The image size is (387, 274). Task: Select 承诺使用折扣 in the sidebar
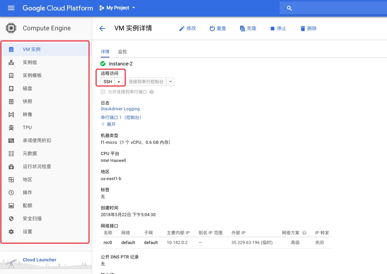[45, 141]
